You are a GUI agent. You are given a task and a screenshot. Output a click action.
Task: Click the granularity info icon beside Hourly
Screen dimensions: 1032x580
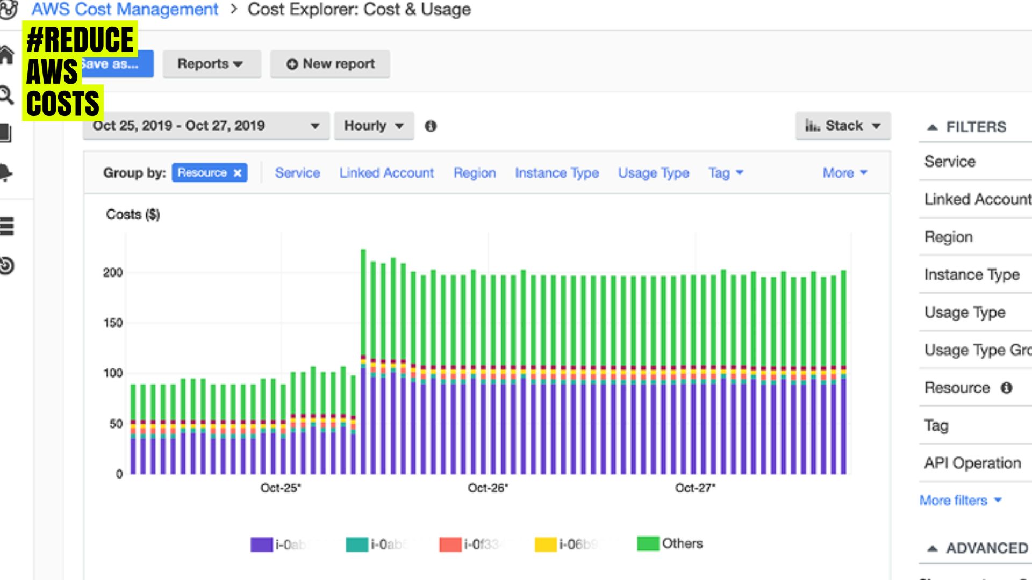[431, 126]
